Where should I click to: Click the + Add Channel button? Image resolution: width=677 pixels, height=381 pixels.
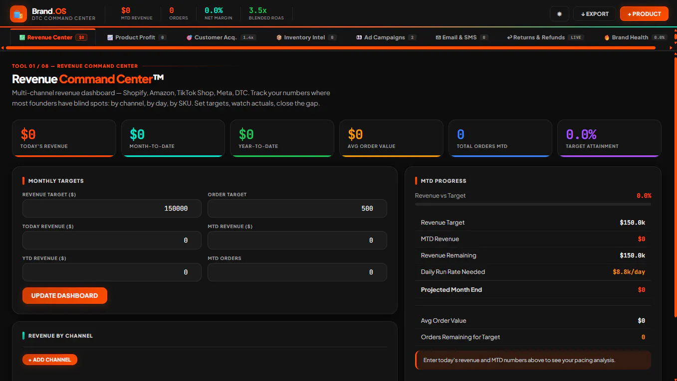click(x=50, y=360)
